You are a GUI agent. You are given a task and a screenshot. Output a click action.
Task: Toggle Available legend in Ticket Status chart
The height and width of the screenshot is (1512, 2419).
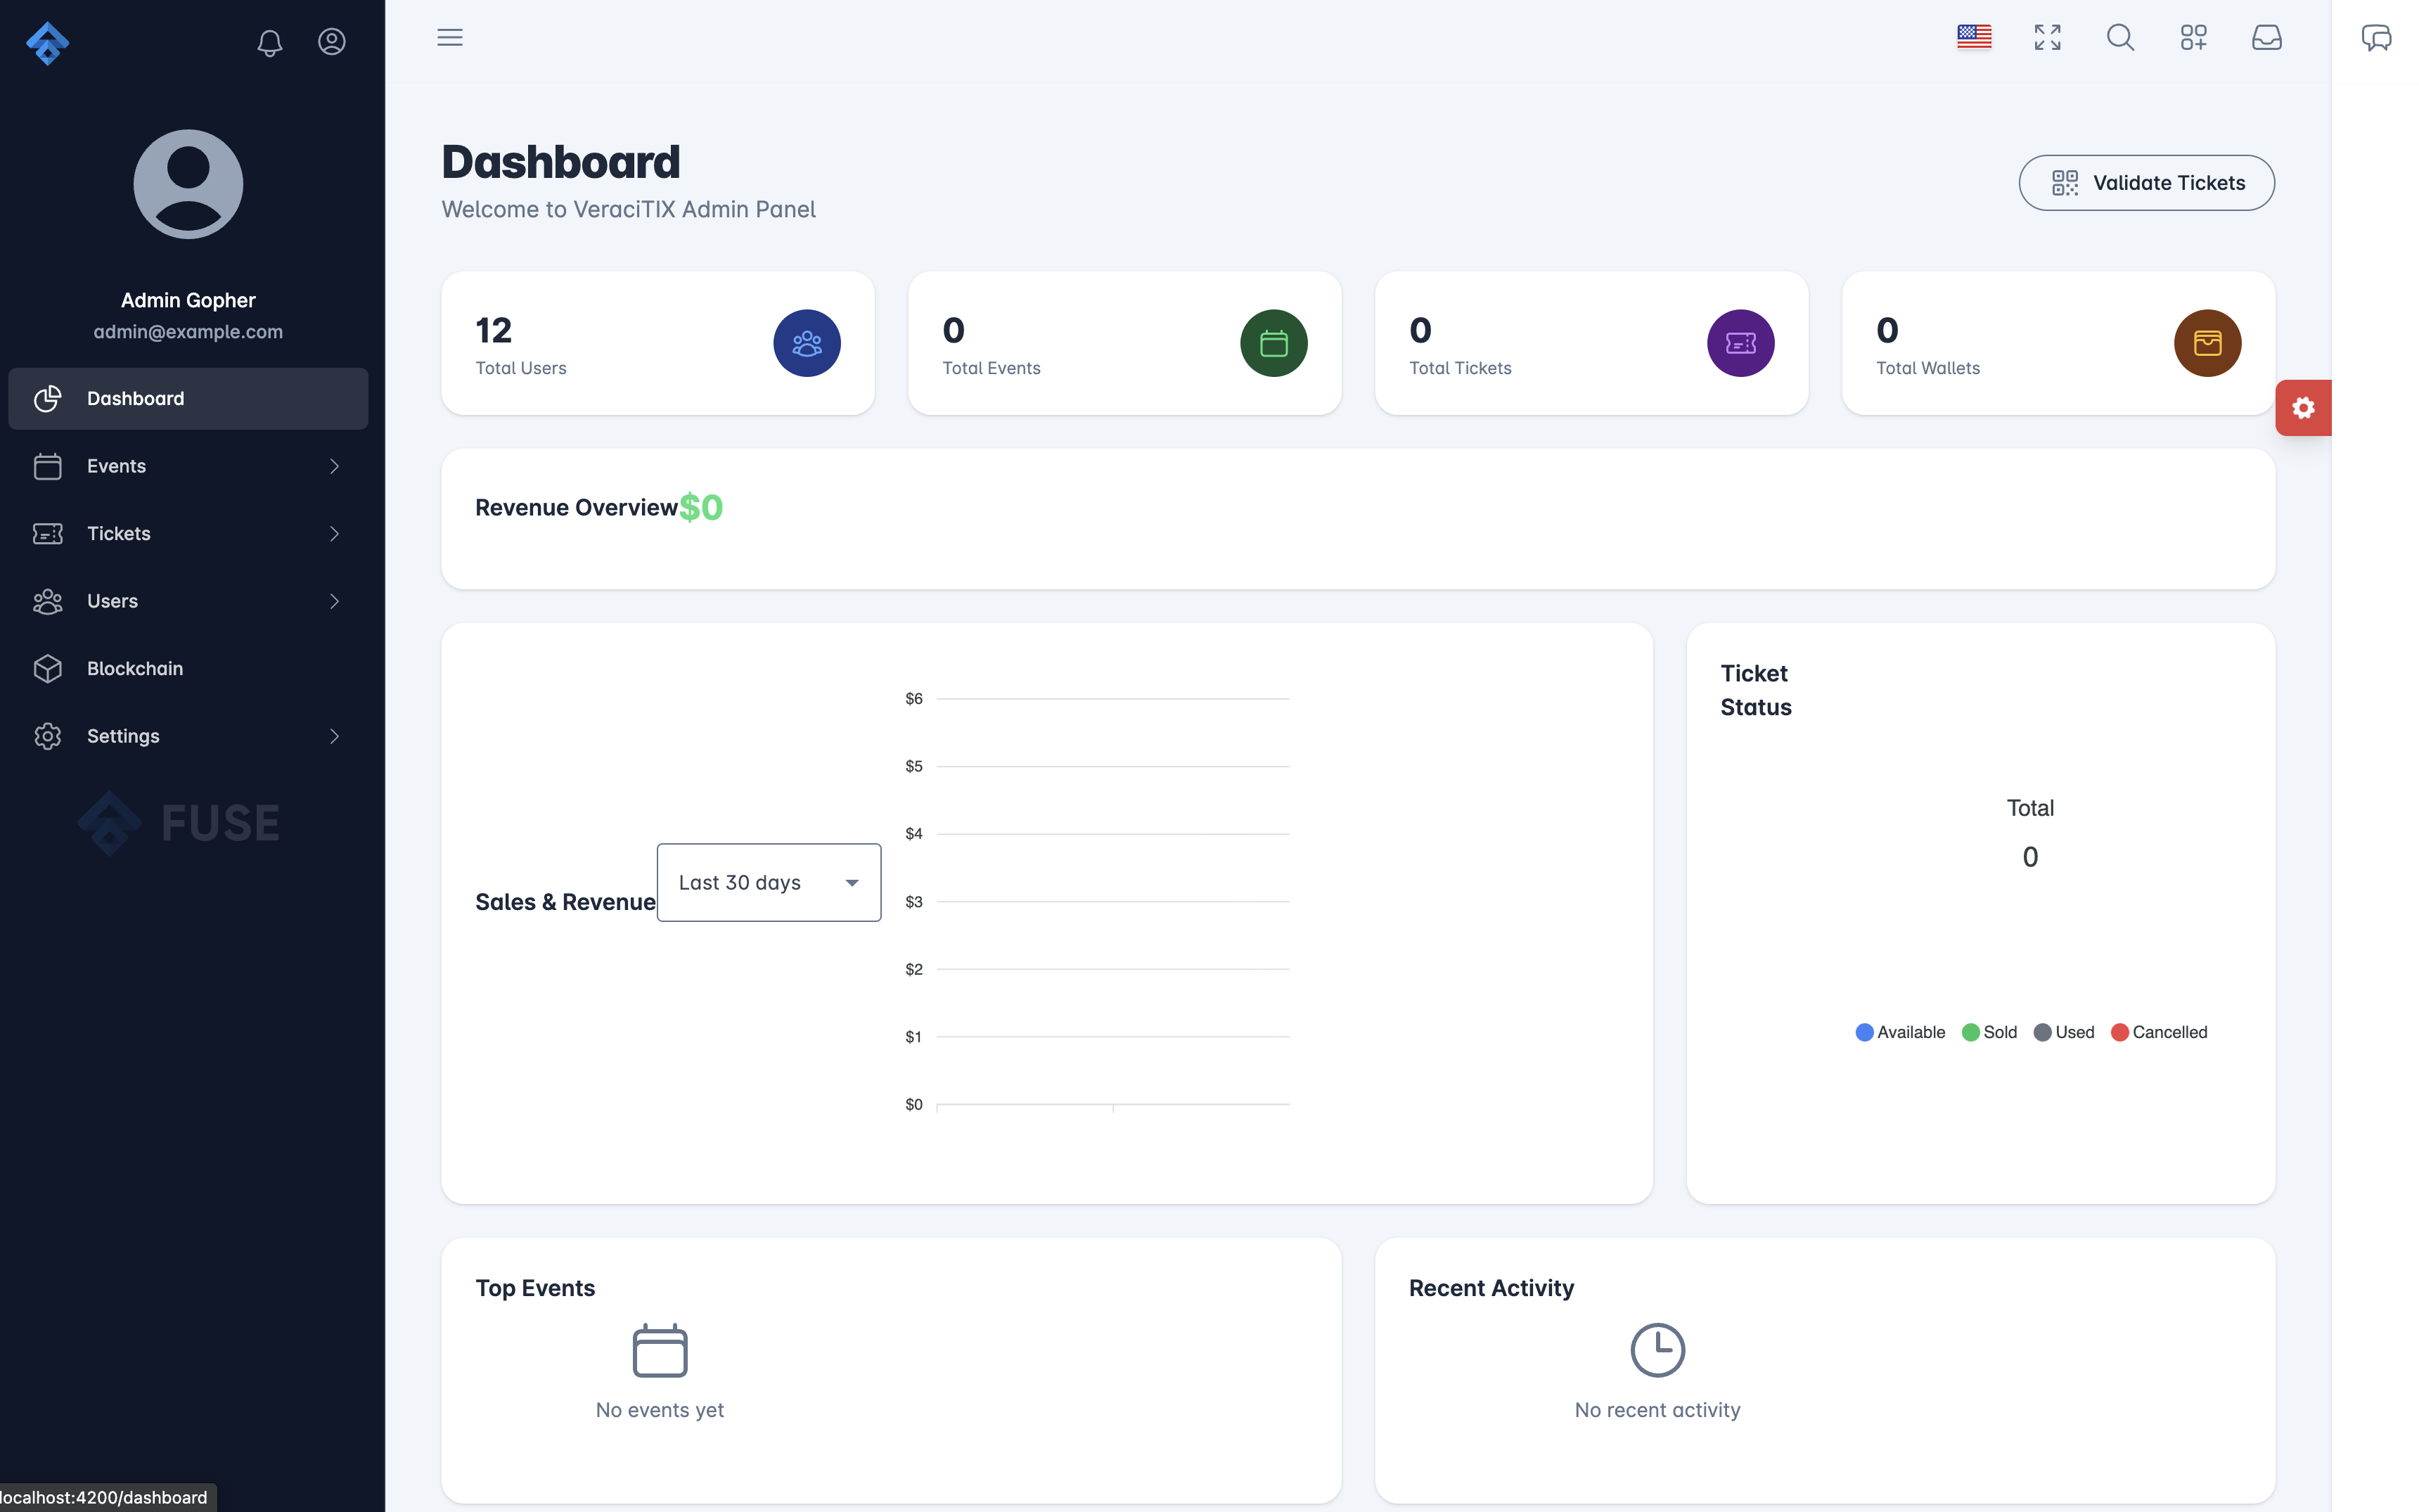click(1899, 1032)
